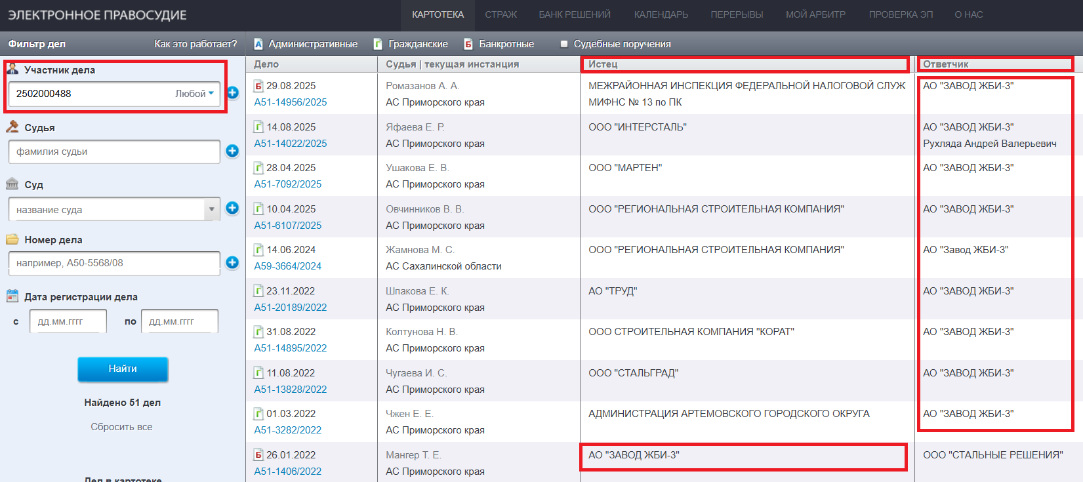Open the Любой participant type dropdown
The width and height of the screenshot is (1083, 482).
[194, 94]
